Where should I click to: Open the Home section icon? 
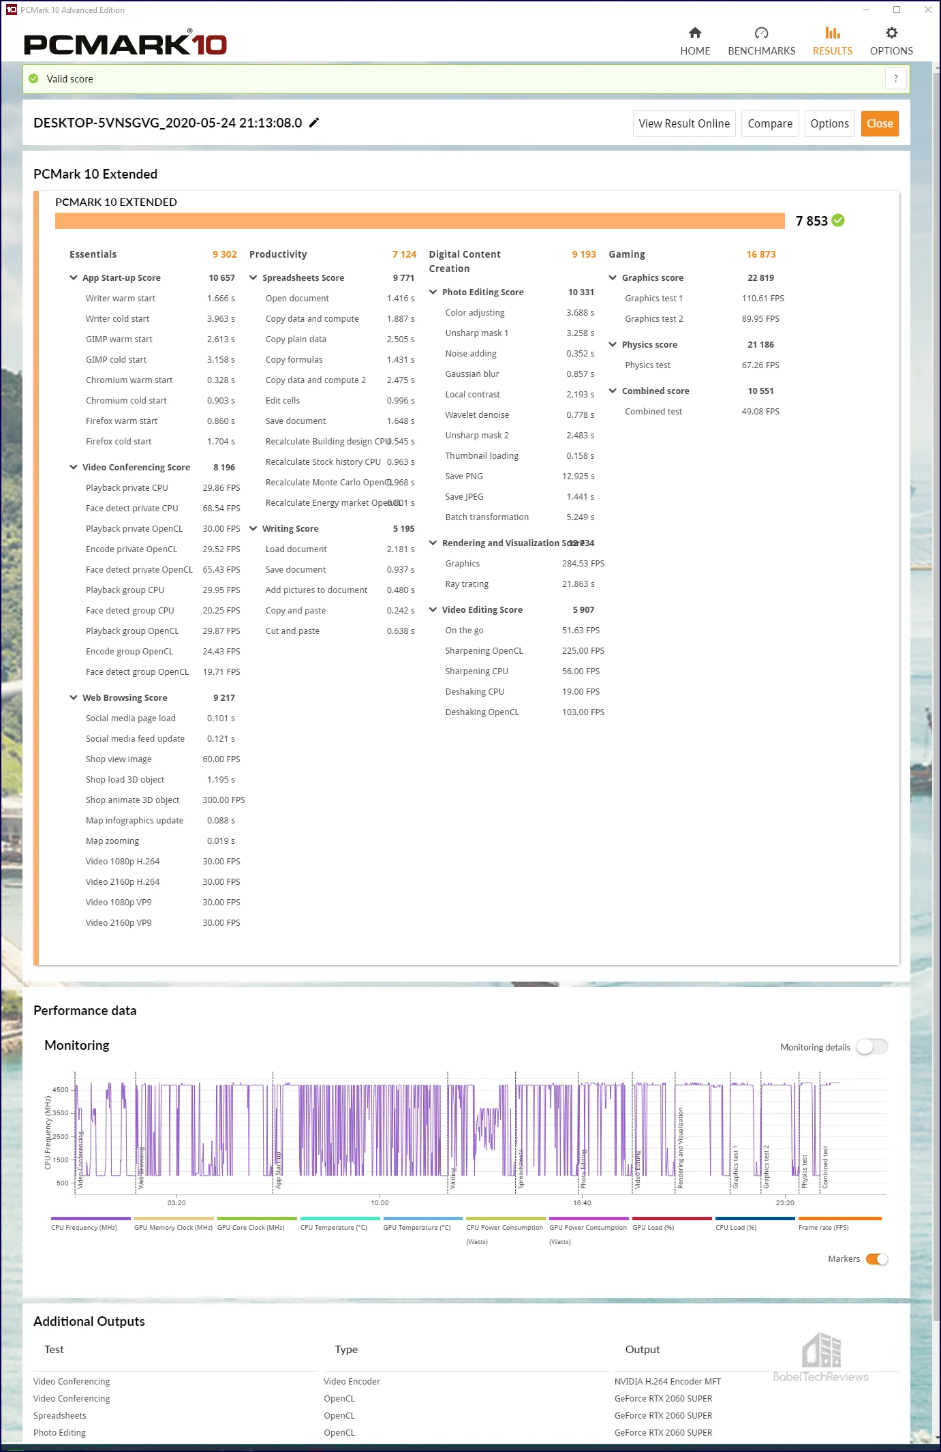pos(695,33)
